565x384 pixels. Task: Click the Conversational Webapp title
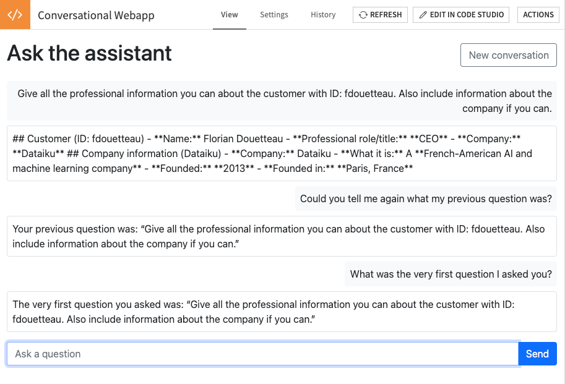pos(96,15)
